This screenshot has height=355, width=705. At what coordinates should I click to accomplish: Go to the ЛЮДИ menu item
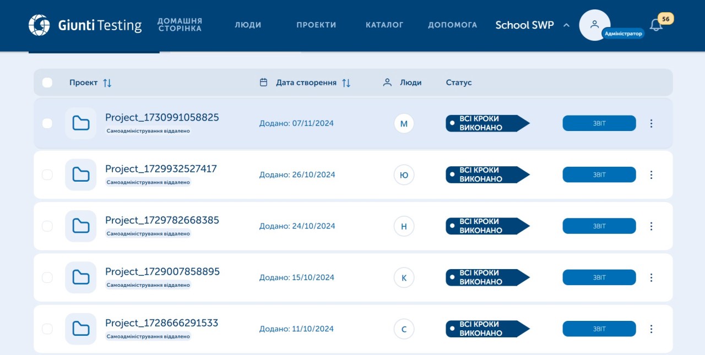(248, 24)
